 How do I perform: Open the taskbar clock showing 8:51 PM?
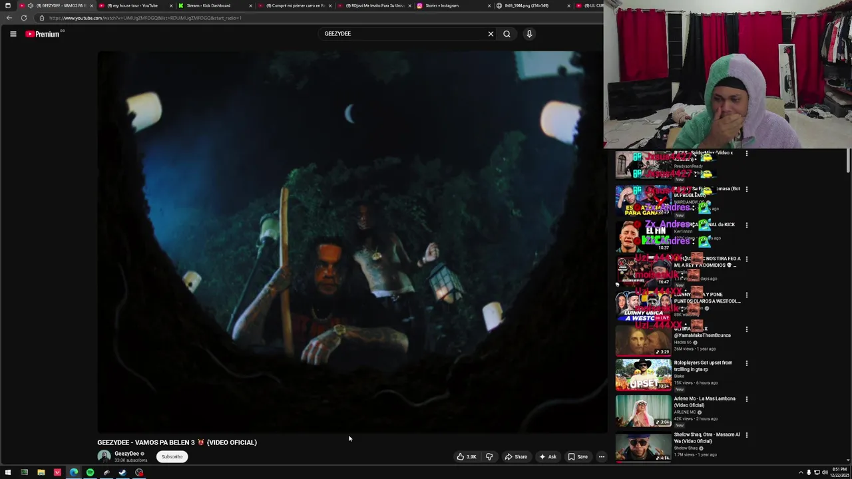[839, 472]
